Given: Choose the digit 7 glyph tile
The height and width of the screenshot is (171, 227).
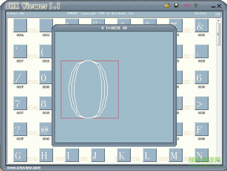Looking at the screenshot, I should coord(20,103).
